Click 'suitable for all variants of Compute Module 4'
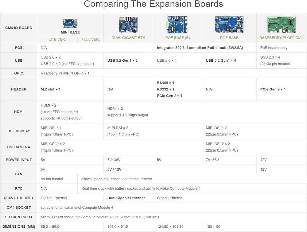Image resolution: width=307 pixels, height=232 pixels. pos(77,207)
